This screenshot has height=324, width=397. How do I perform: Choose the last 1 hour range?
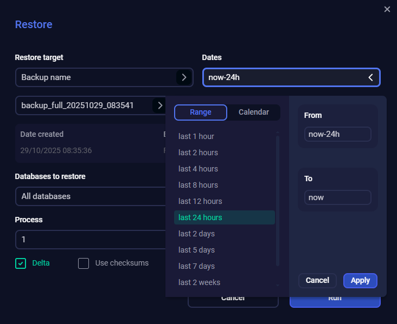[196, 136]
